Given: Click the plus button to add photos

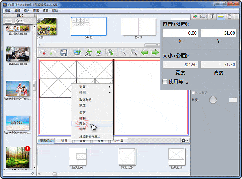Looking at the screenshot, I should tap(8, 20).
